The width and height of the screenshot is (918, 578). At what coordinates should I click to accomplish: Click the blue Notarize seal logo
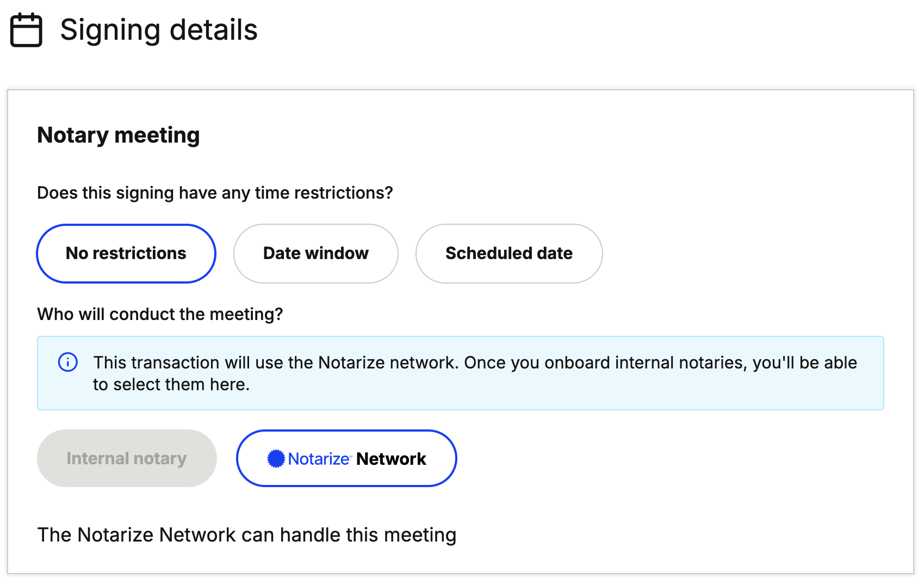[x=276, y=459]
